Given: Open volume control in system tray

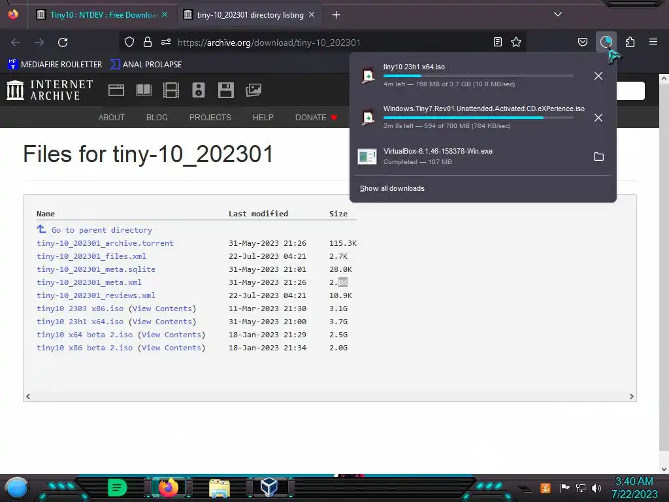Looking at the screenshot, I should (x=596, y=488).
